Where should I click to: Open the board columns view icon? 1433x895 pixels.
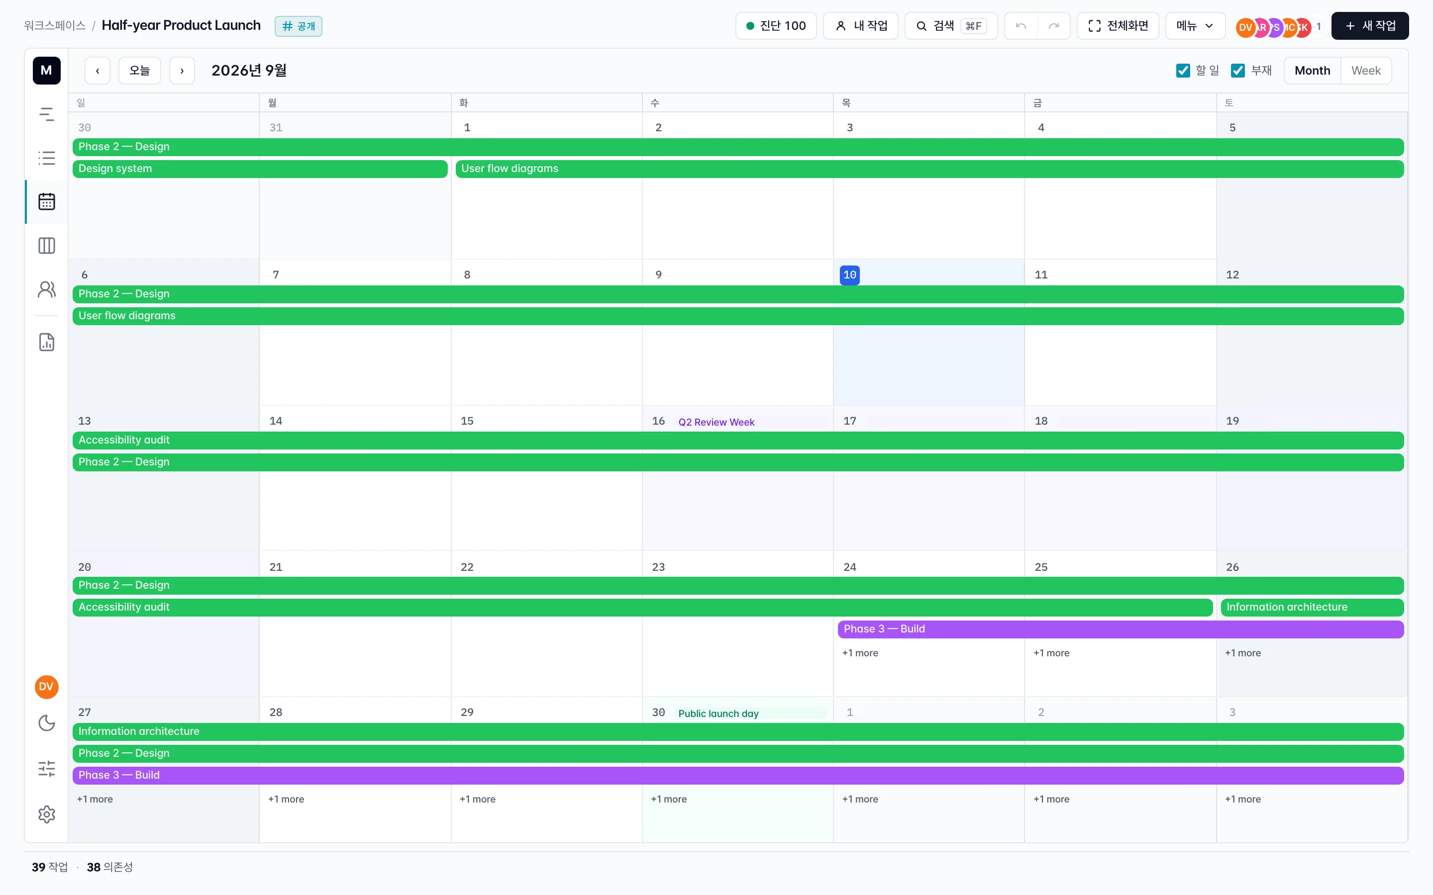click(46, 246)
